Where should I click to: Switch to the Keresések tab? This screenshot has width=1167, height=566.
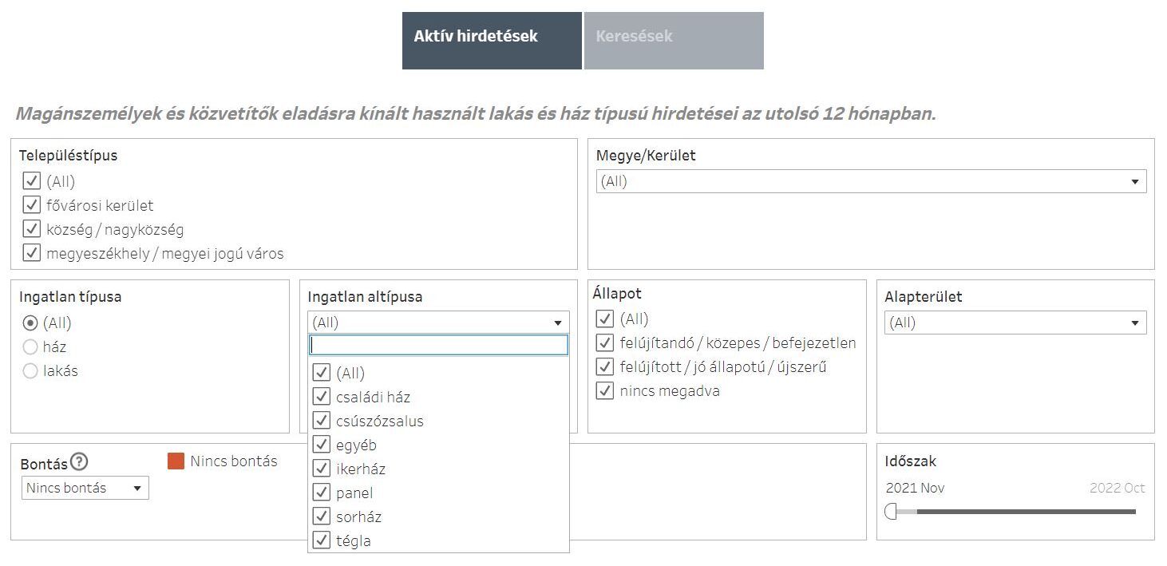[674, 40]
